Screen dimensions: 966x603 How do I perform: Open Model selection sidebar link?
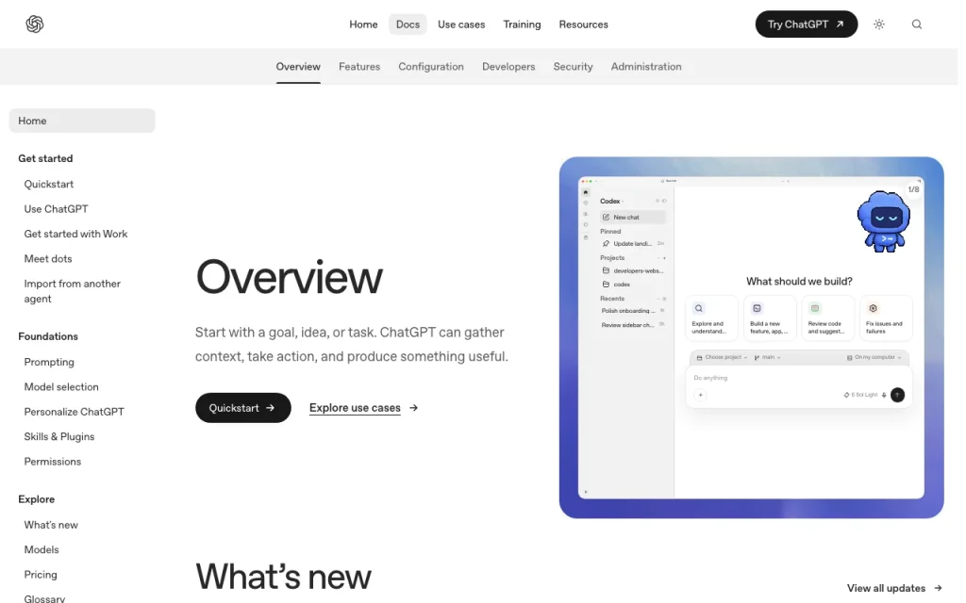pyautogui.click(x=61, y=387)
